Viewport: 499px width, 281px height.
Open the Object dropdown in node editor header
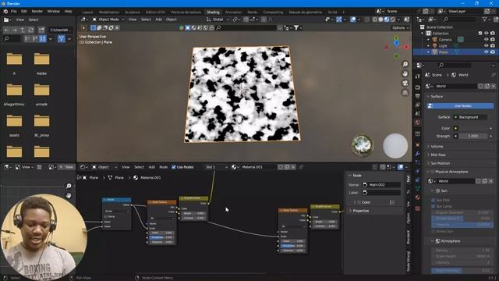pyautogui.click(x=104, y=167)
